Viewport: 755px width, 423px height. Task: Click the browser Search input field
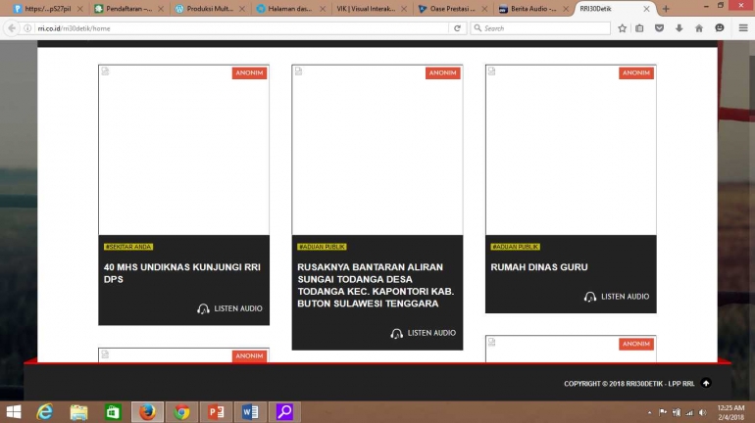click(544, 28)
